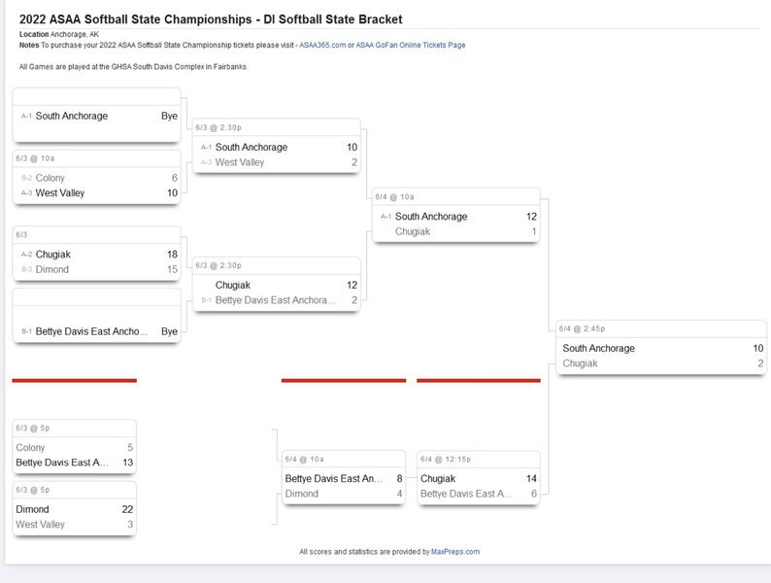This screenshot has width=771, height=583.
Task: Select Chugiak with score 18
Action: coord(53,255)
